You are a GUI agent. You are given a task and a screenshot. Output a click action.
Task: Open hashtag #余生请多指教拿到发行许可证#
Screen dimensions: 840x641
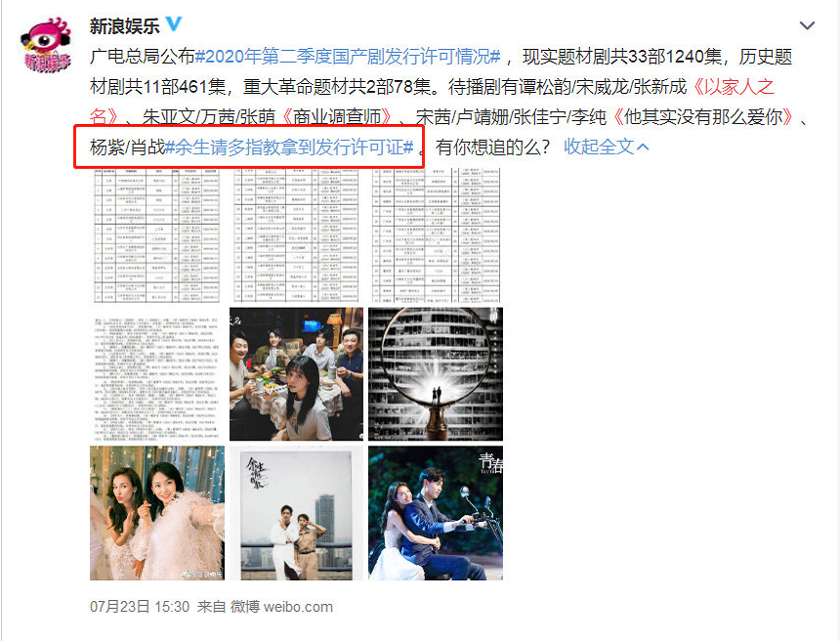(289, 147)
